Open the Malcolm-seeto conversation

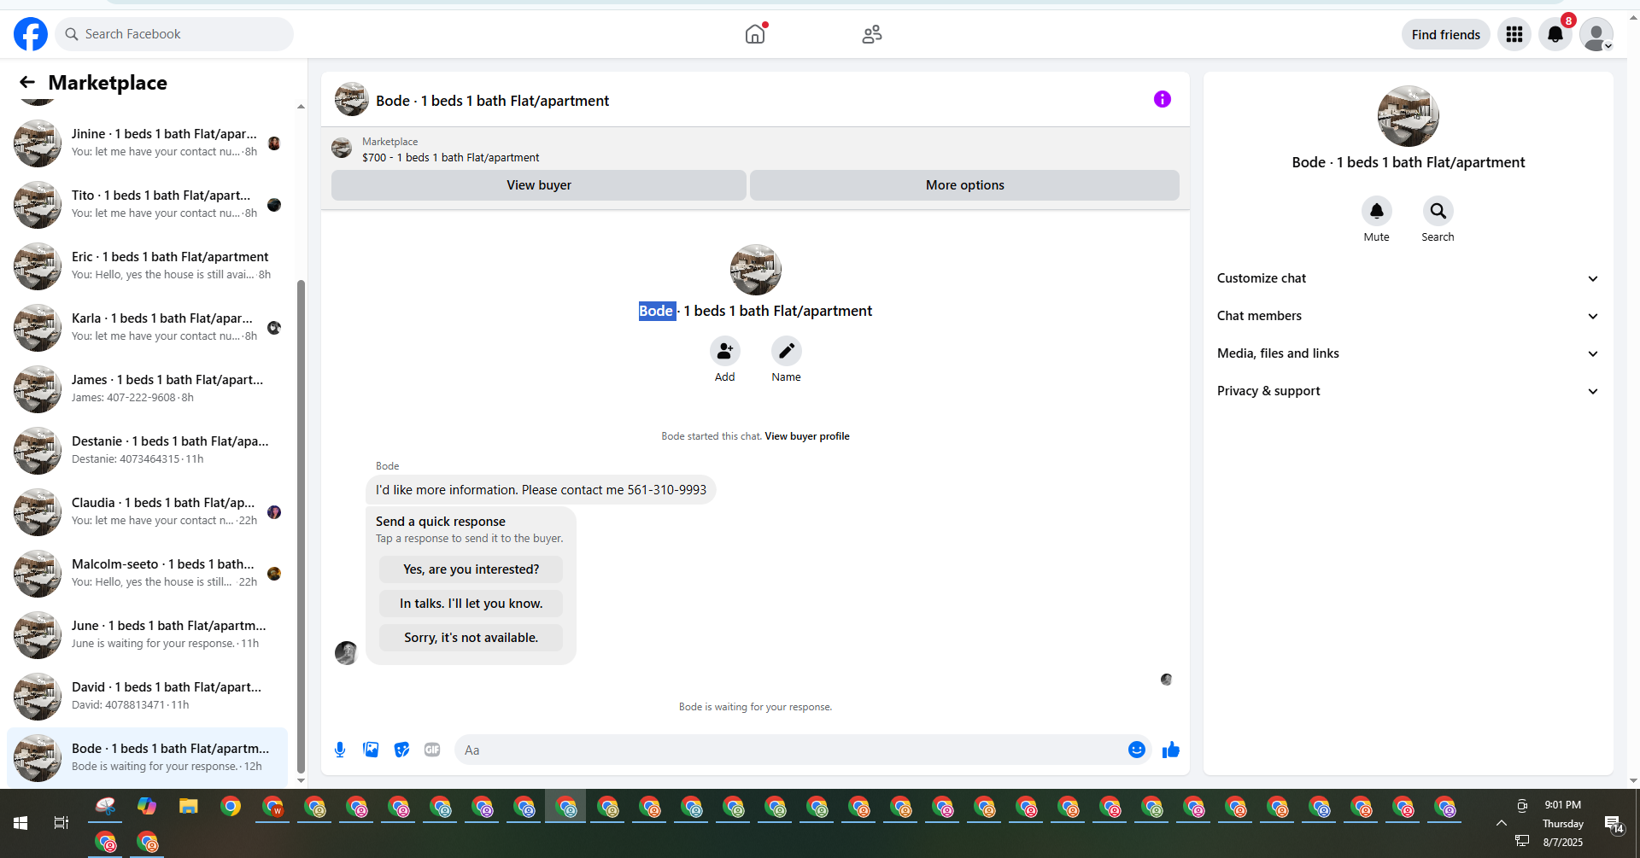coord(147,573)
